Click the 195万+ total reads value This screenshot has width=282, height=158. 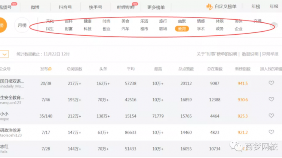[x=74, y=100]
